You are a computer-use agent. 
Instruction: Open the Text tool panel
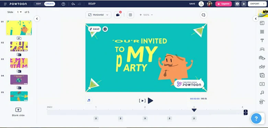(262, 40)
